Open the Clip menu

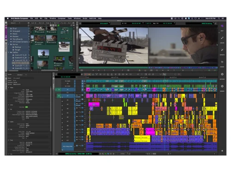click(x=46, y=18)
